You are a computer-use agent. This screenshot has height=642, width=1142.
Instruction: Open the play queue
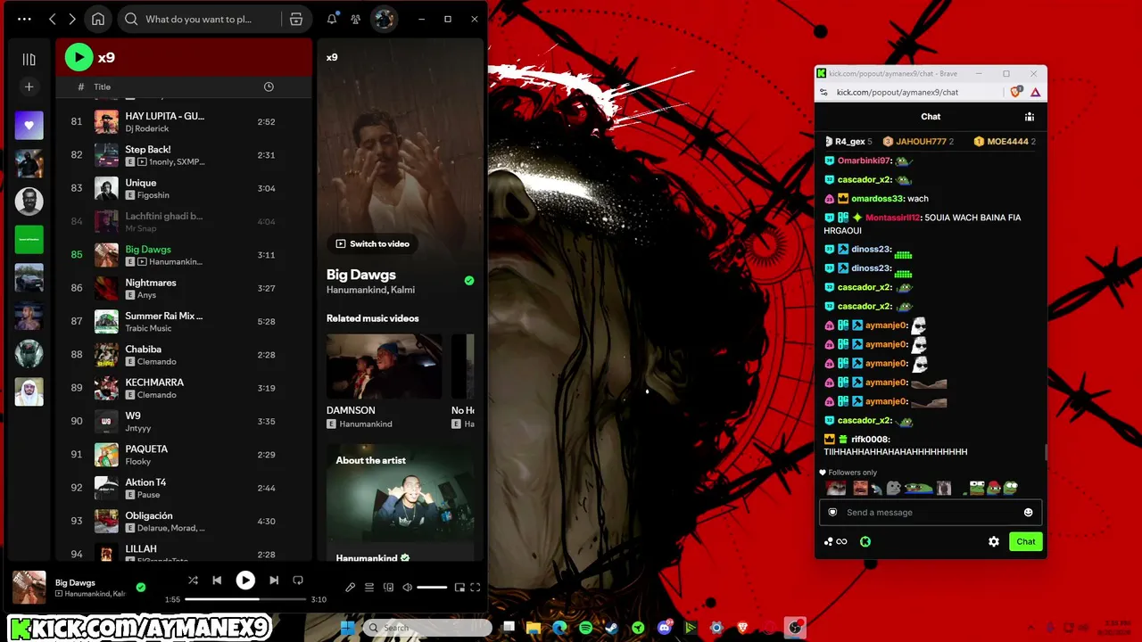369,587
